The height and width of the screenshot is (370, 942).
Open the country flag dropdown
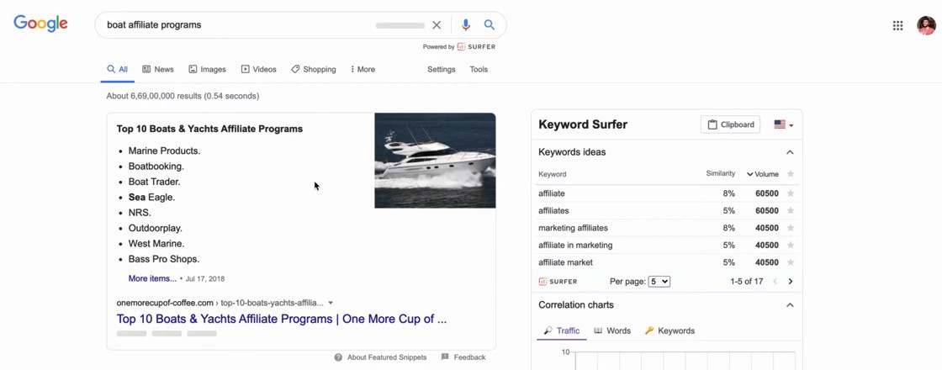(x=783, y=124)
